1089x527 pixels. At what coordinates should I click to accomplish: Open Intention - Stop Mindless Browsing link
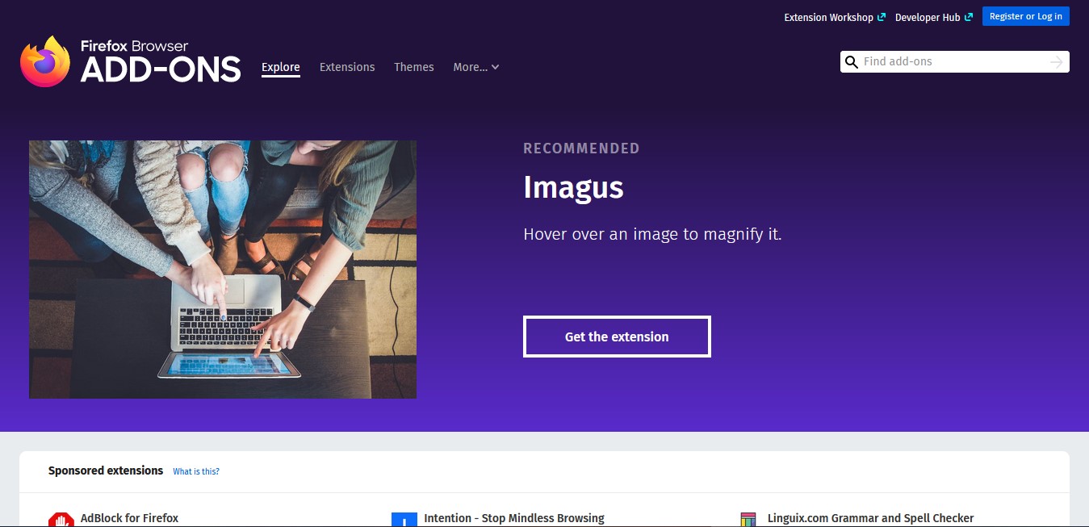tap(514, 518)
